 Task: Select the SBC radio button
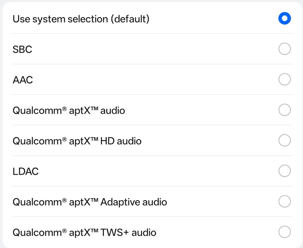tap(284, 49)
